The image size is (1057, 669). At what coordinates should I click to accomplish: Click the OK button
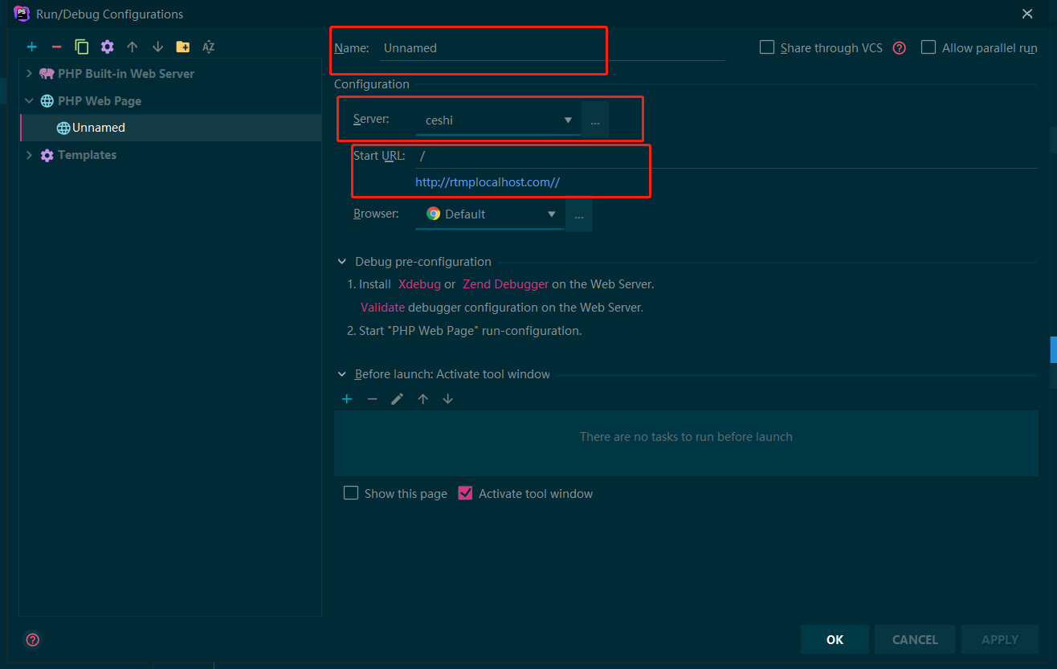[835, 639]
